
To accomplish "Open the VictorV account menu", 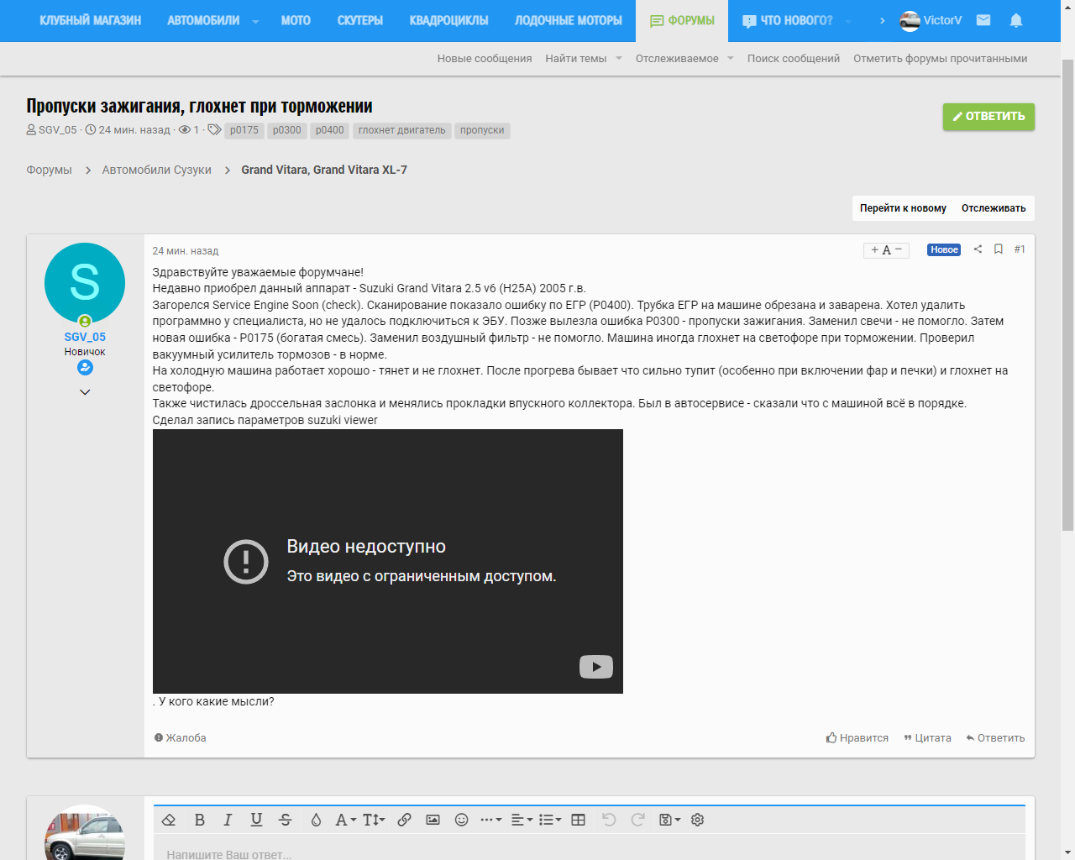I will [x=931, y=20].
